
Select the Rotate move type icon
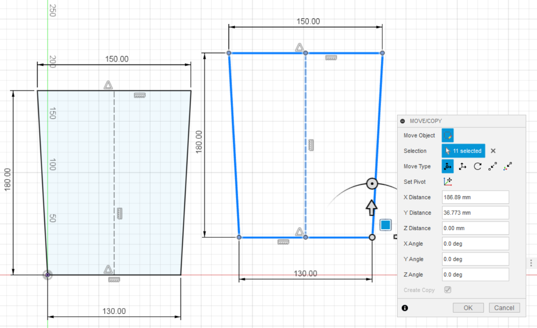point(478,166)
